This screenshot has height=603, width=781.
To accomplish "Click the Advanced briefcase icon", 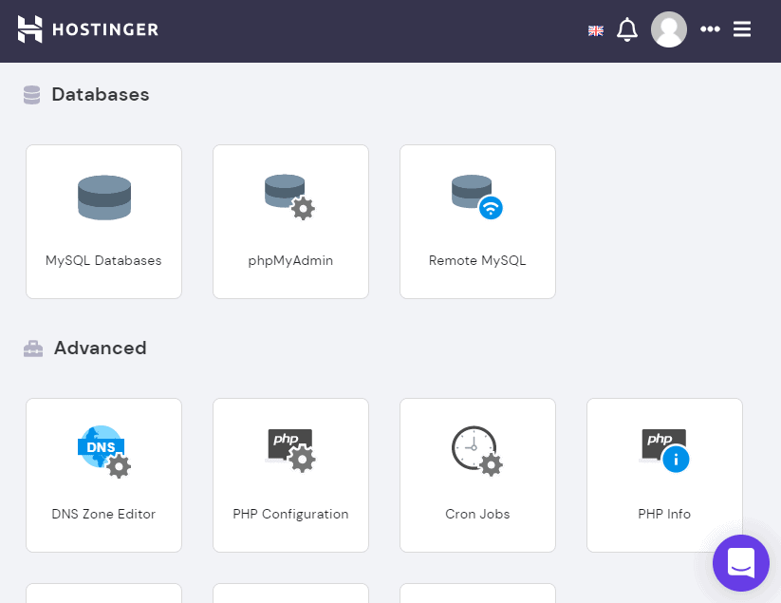I will [x=32, y=348].
